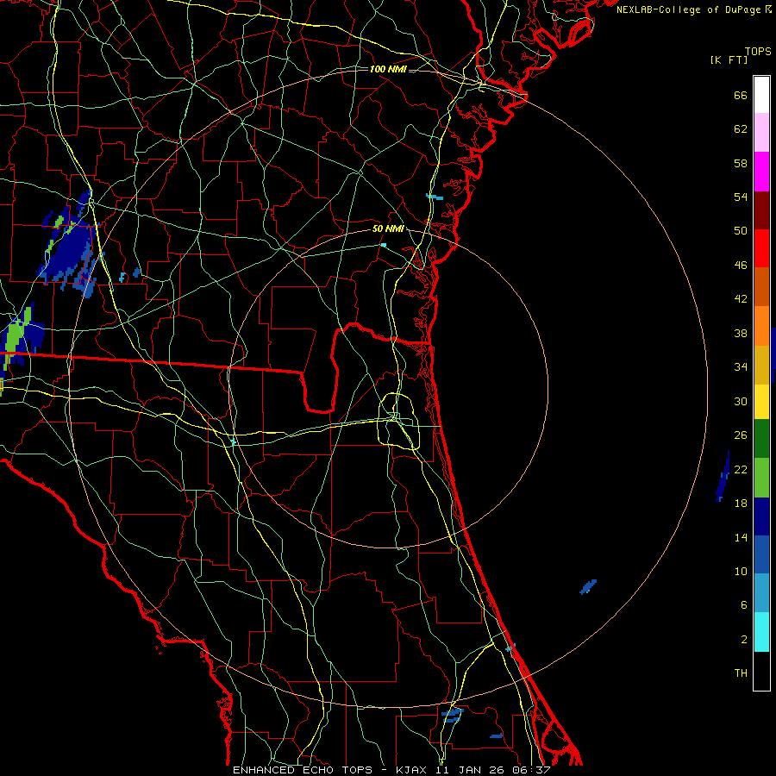776x776 pixels.
Task: Click the [K FT] units label
Action: pos(729,60)
